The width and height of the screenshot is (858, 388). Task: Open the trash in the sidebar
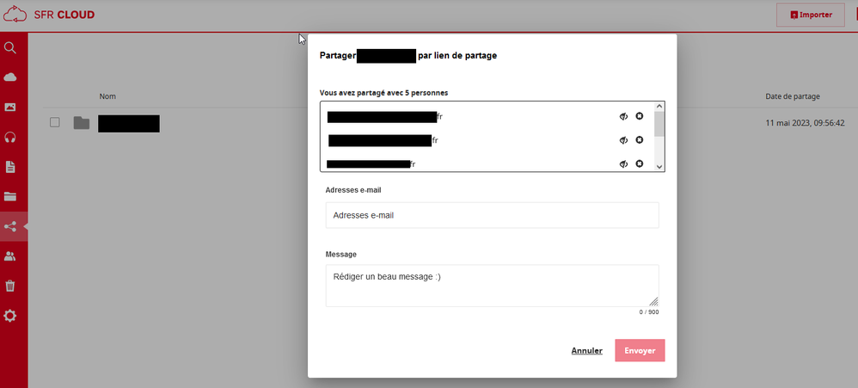tap(10, 286)
